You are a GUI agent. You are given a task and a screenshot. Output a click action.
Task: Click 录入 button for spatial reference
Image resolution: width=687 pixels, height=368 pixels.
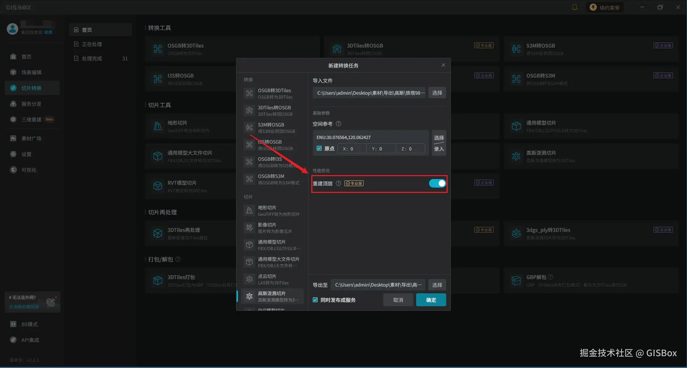click(439, 149)
